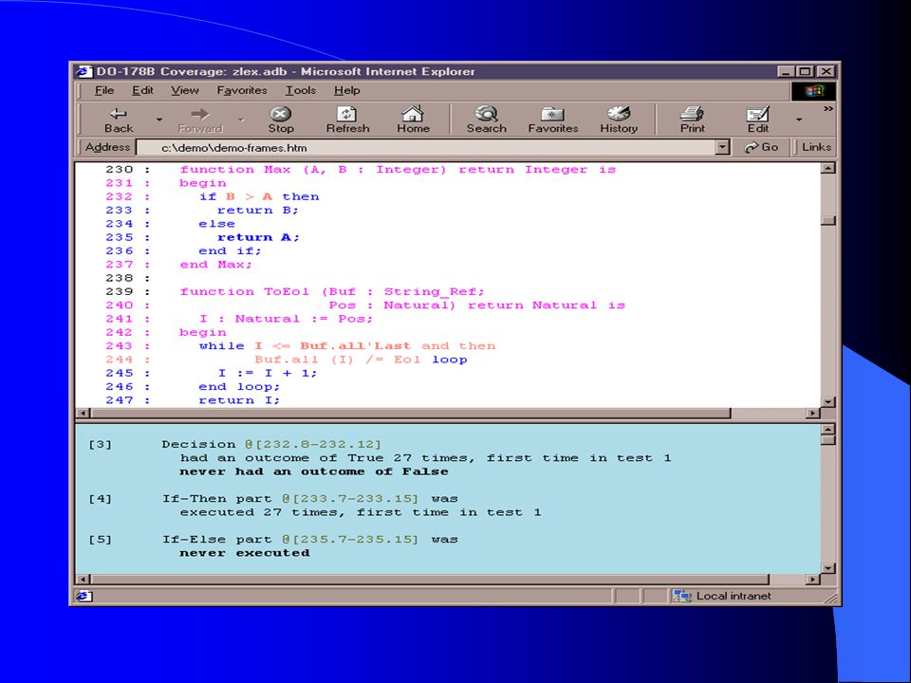The width and height of the screenshot is (911, 683).
Task: Click the 'Local intranet' status text
Action: coord(734,596)
